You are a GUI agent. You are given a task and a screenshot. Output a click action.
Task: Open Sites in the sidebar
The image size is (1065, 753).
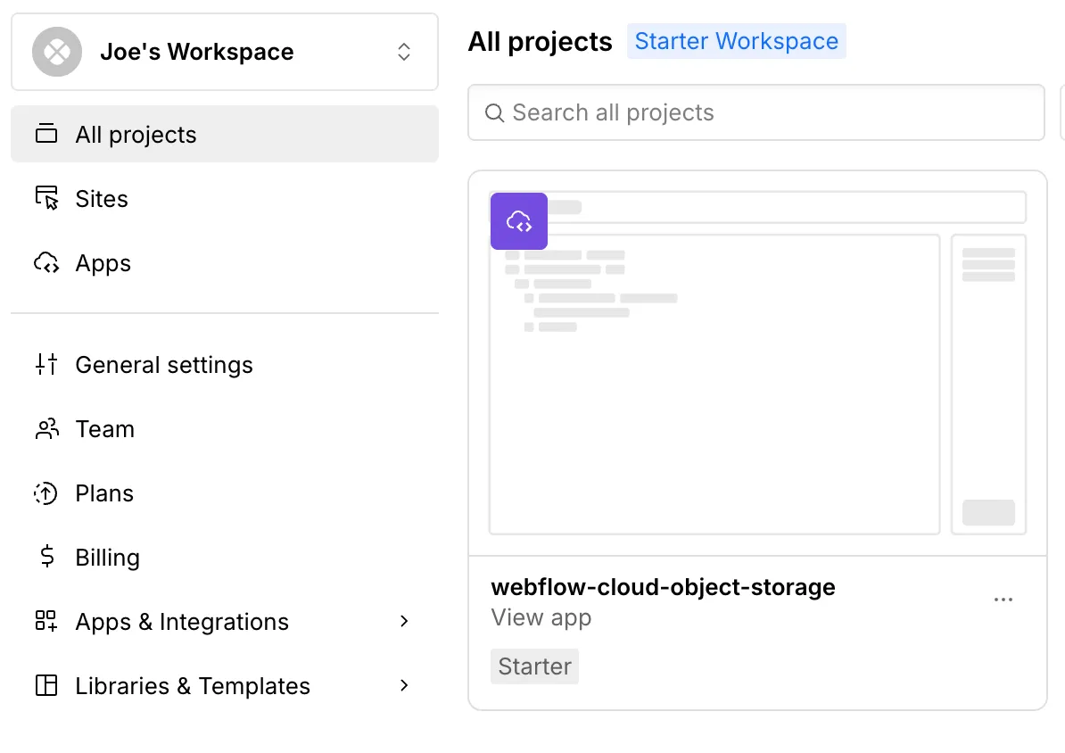click(224, 198)
